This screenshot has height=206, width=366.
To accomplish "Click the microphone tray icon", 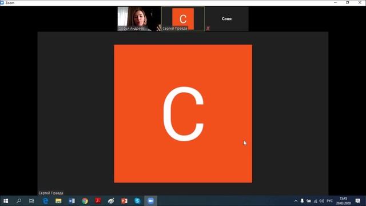I will [x=302, y=201].
